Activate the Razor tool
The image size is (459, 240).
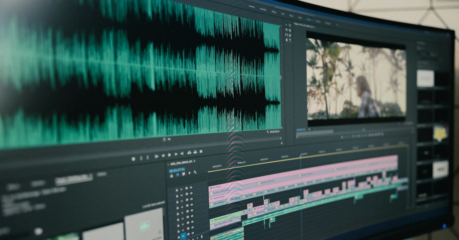290,30
